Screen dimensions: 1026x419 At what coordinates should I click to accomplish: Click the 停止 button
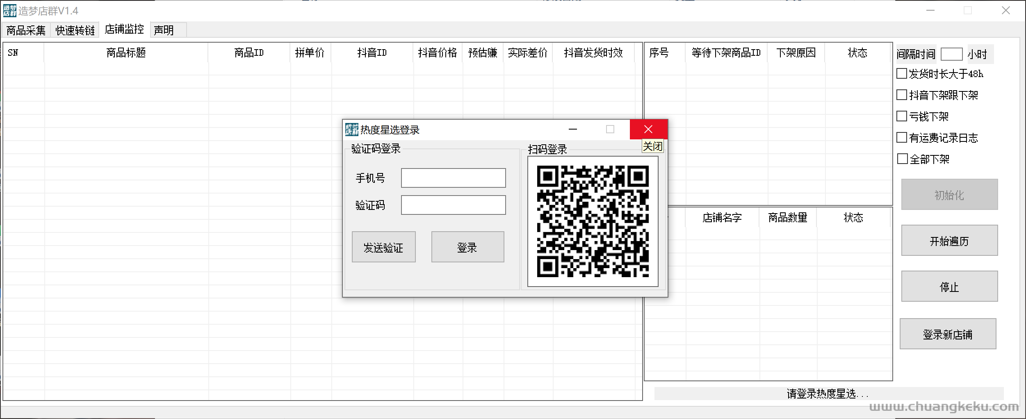click(949, 286)
